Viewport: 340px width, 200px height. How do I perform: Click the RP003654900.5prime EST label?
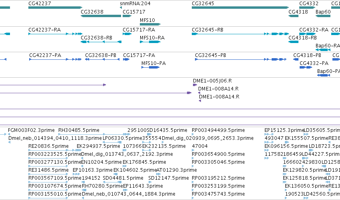219,154
